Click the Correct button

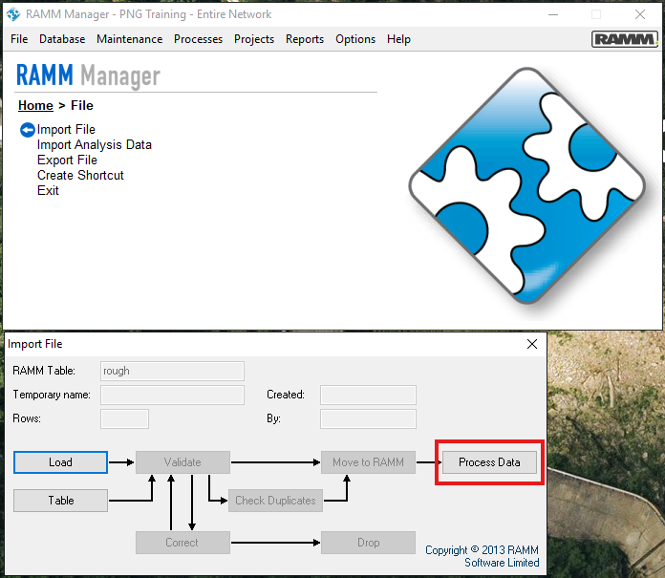[182, 543]
